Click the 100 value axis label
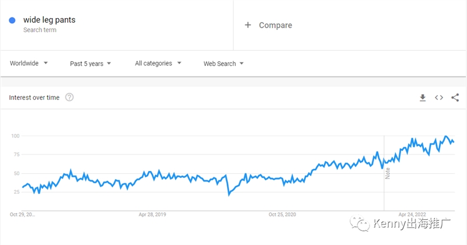 point(15,136)
